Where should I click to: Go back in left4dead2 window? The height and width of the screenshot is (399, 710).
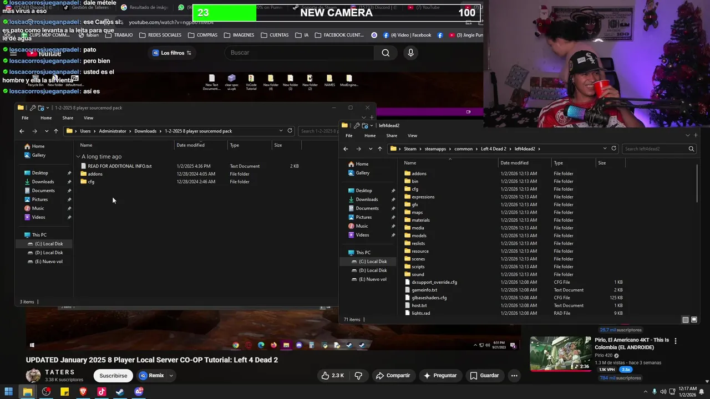(x=346, y=149)
